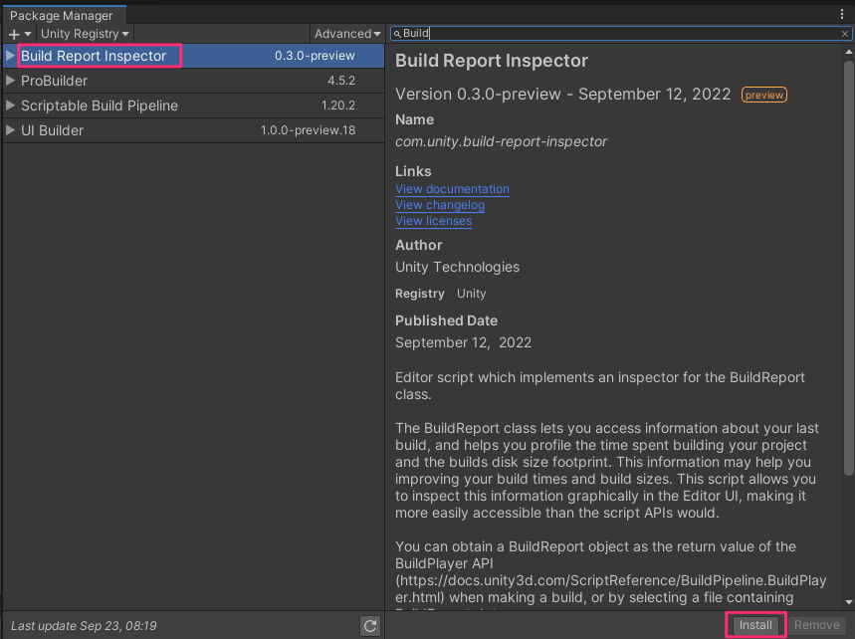Open the View changelog link
The width and height of the screenshot is (855, 639).
point(440,205)
